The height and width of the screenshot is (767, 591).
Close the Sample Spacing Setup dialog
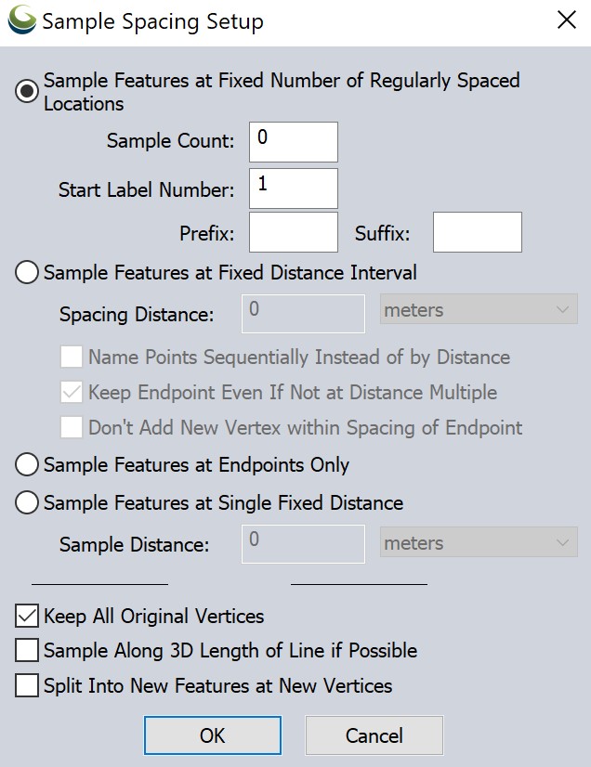[567, 20]
